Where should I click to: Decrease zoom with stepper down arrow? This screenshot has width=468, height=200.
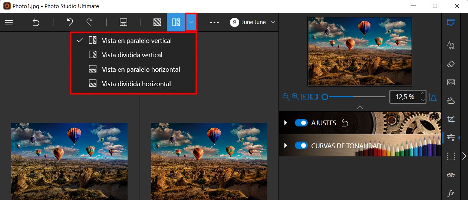coord(423,100)
